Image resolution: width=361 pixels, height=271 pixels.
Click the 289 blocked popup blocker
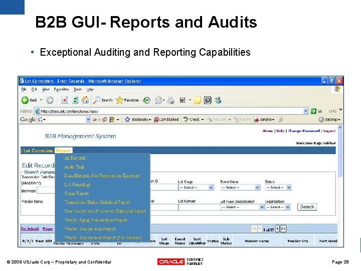pyautogui.click(x=166, y=119)
